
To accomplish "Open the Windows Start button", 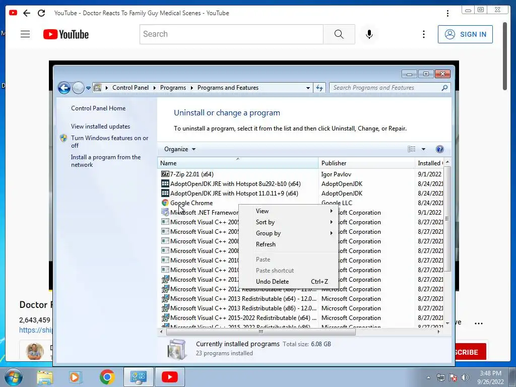I will 13,377.
